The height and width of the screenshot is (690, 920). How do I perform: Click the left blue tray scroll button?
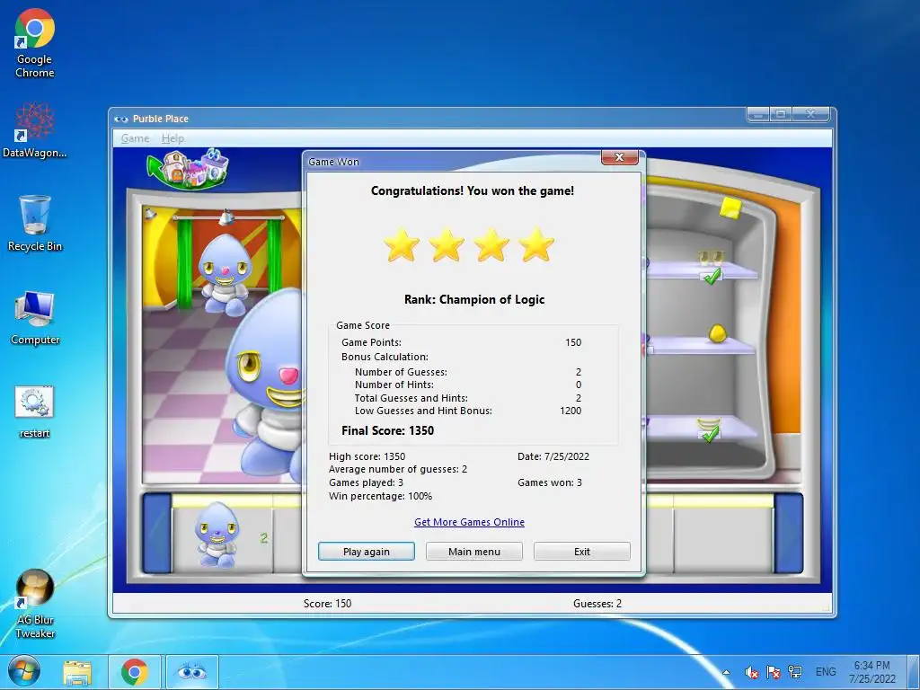pyautogui.click(x=156, y=533)
